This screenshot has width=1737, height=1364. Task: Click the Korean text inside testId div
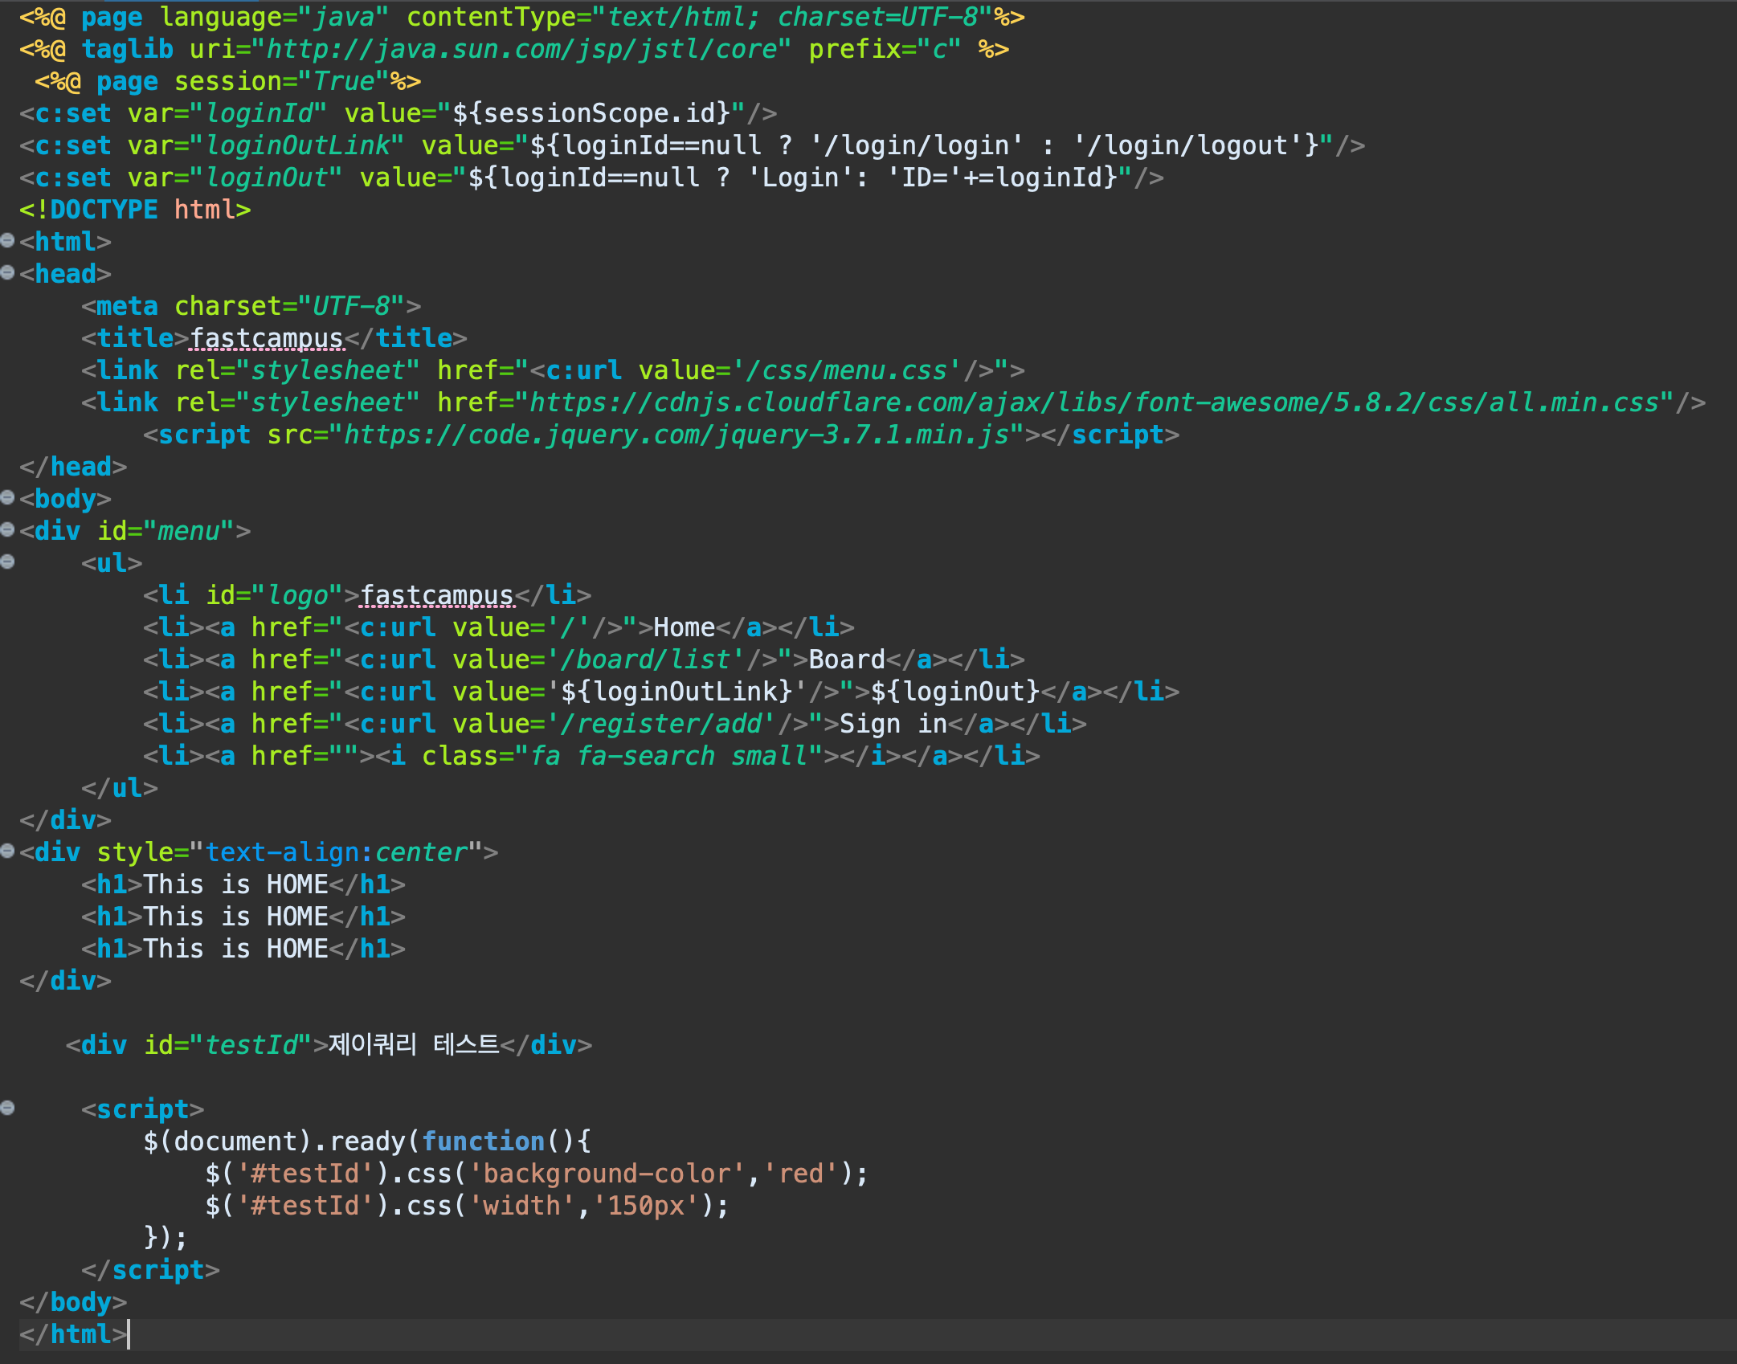click(413, 1045)
